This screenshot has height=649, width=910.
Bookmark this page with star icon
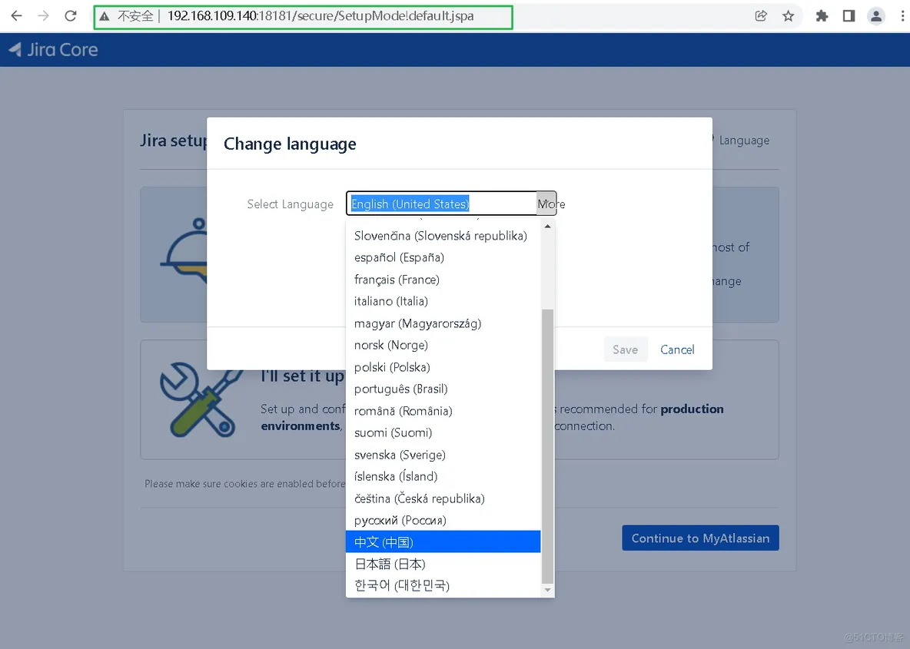[x=788, y=15]
